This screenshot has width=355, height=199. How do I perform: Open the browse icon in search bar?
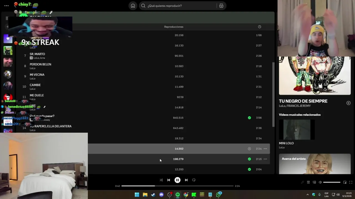click(221, 6)
